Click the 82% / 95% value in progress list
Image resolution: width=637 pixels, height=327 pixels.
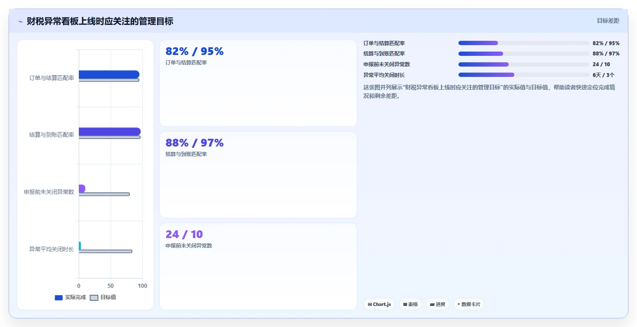point(606,43)
